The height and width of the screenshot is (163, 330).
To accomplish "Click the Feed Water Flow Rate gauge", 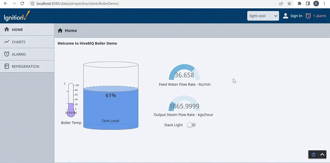I will point(184,72).
